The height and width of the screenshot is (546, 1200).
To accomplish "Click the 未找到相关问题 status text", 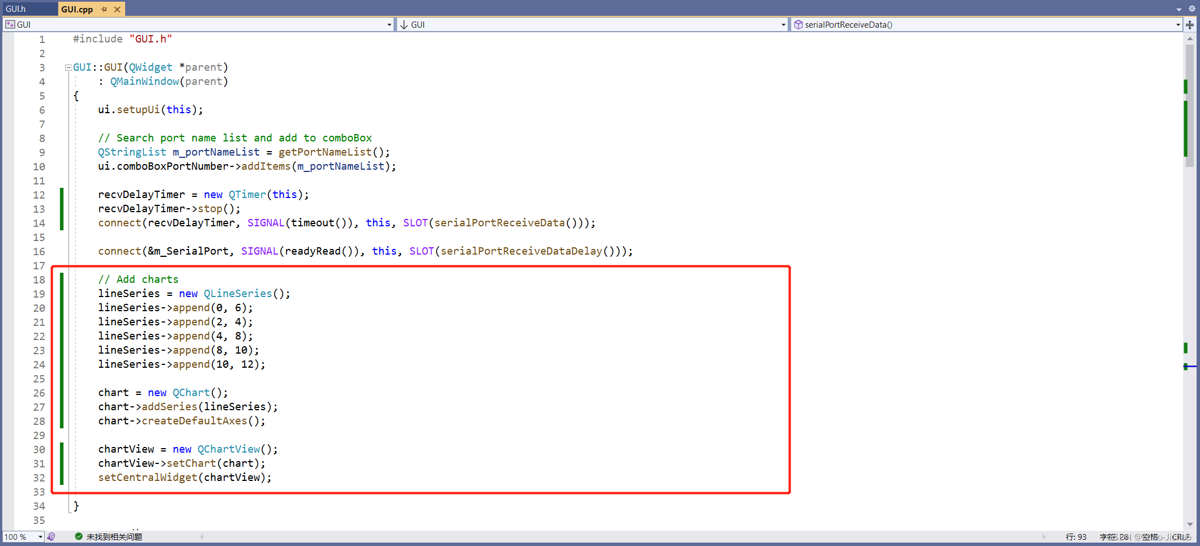I will coord(114,536).
